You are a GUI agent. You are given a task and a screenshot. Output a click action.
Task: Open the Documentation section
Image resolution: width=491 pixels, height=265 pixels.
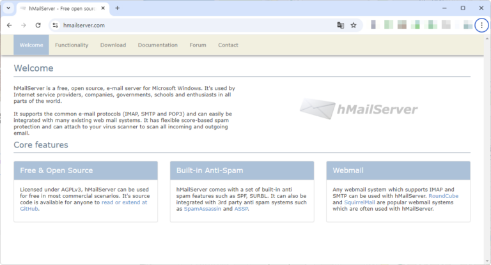pos(158,45)
